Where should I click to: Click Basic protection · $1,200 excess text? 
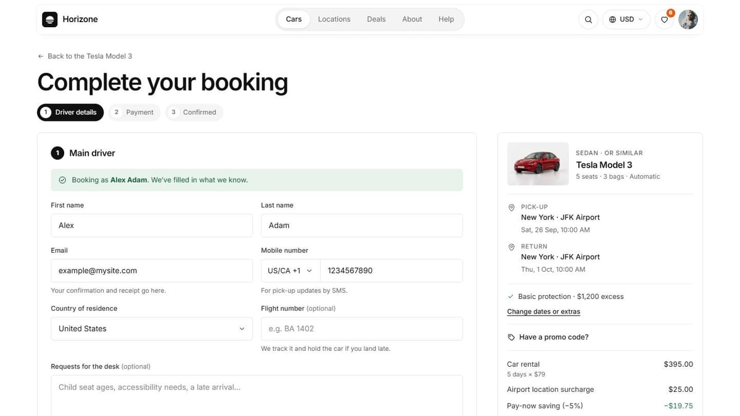[571, 296]
